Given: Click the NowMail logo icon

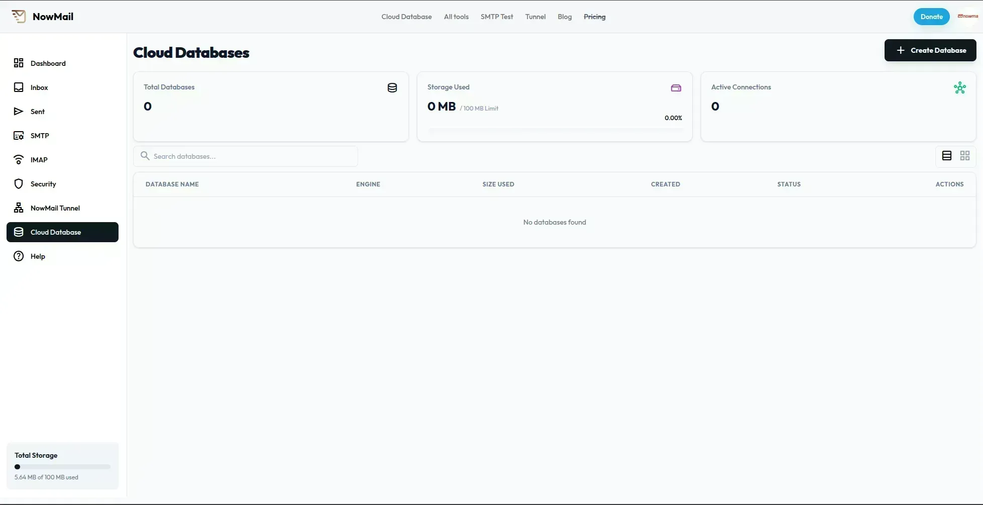Looking at the screenshot, I should pyautogui.click(x=19, y=17).
